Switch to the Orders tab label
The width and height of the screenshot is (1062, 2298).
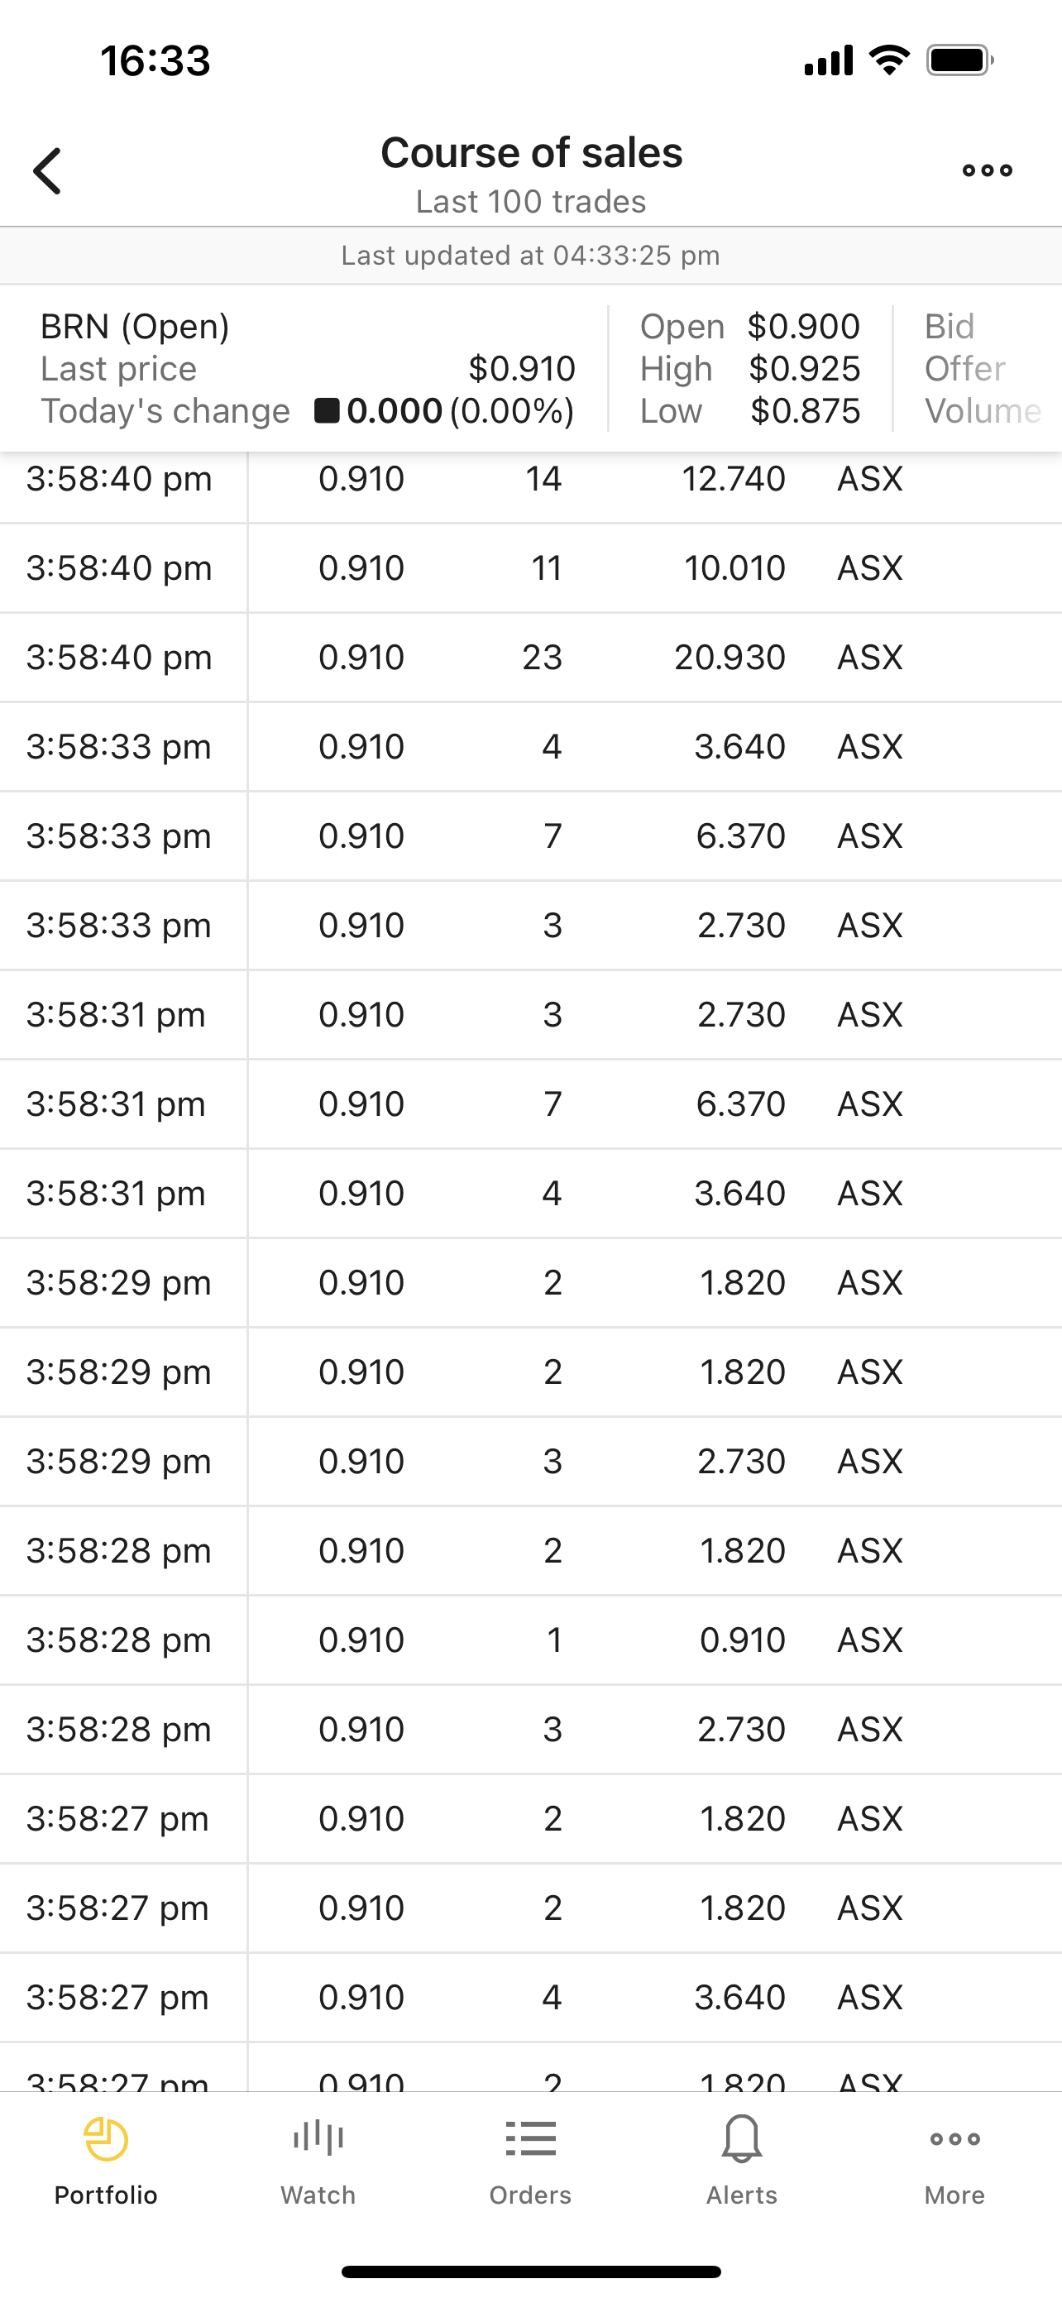point(530,2195)
